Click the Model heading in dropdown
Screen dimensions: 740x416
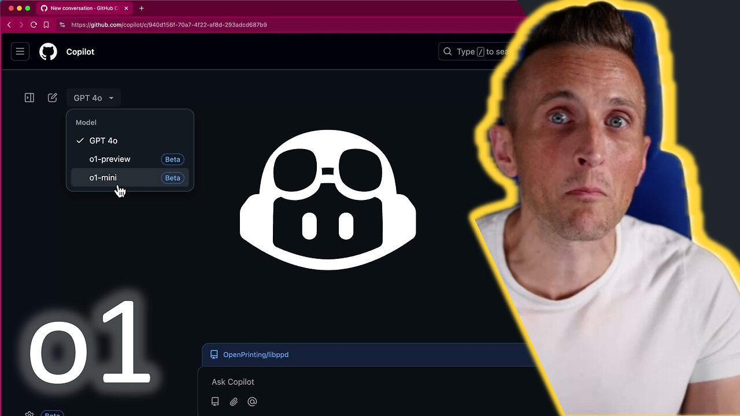click(x=86, y=122)
